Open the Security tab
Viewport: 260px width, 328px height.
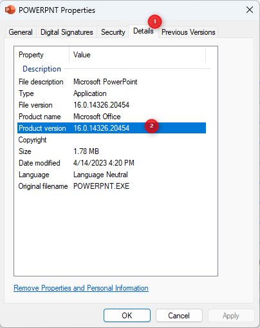click(x=113, y=32)
